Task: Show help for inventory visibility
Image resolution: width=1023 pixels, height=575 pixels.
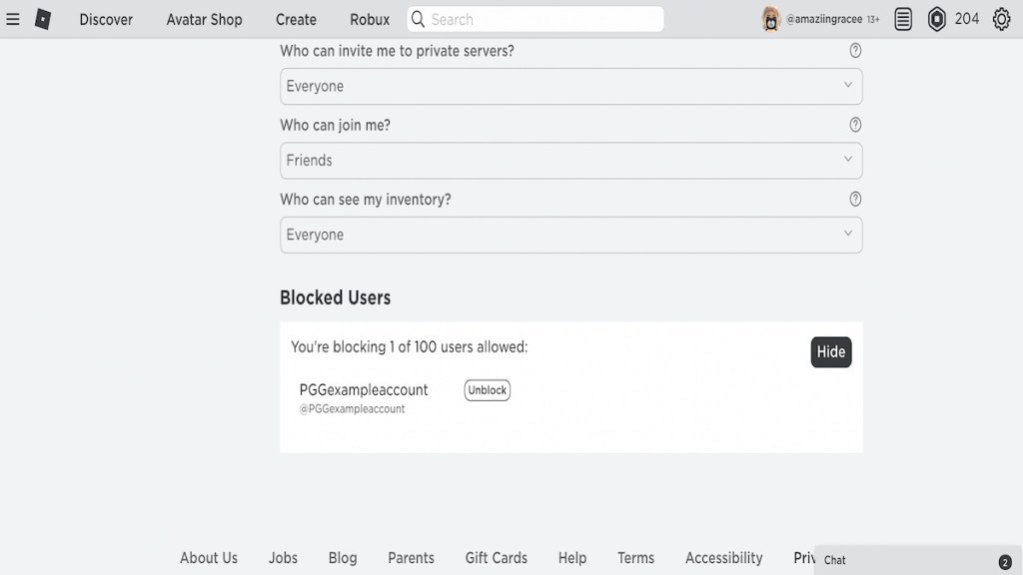Action: (855, 200)
